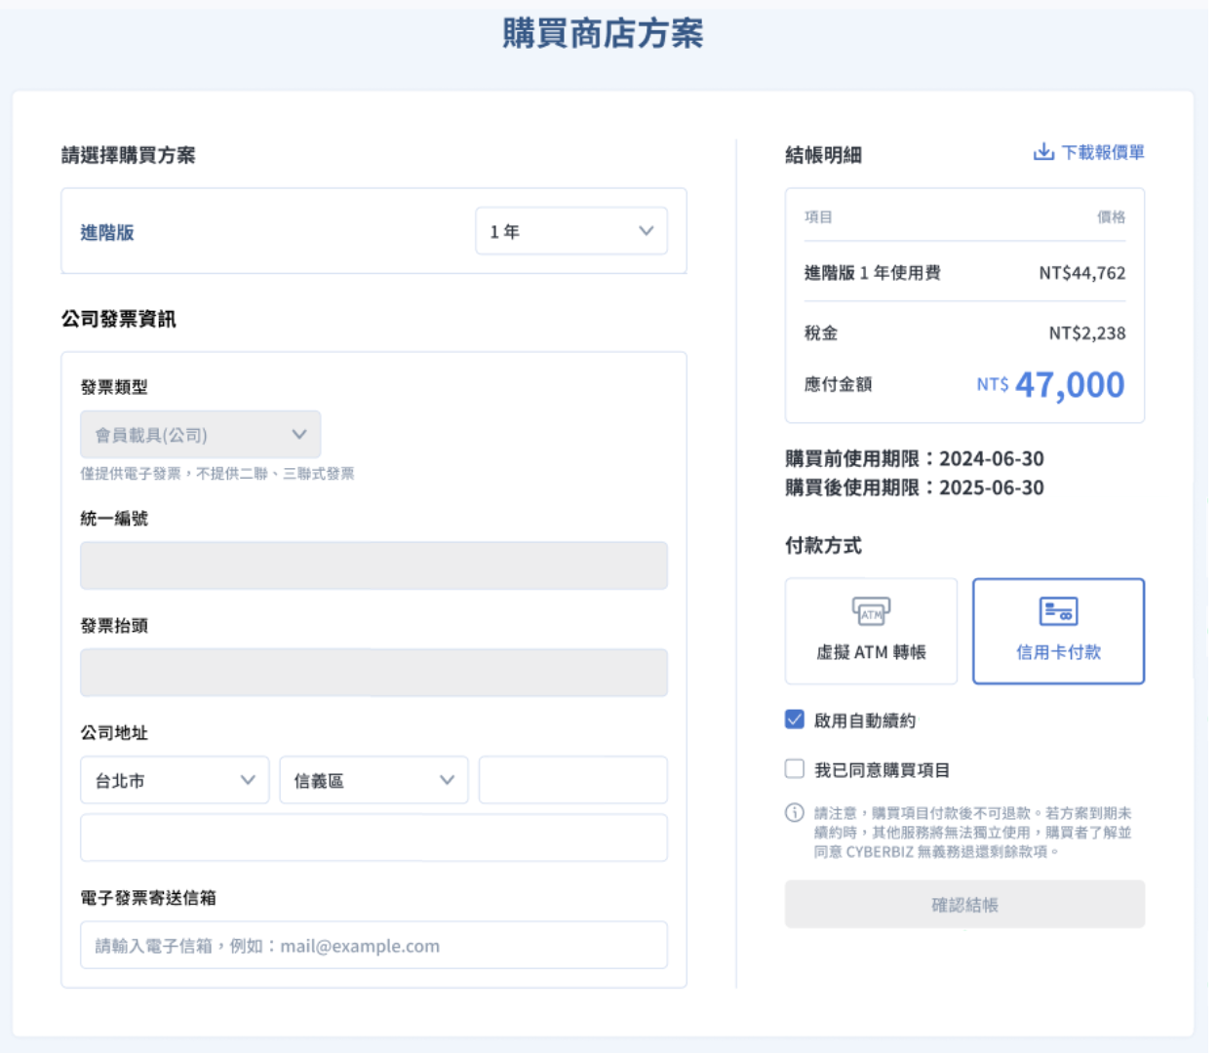The width and height of the screenshot is (1218, 1053).
Task: Uncheck the 啟用自動續約 checkbox
Action: (x=795, y=720)
